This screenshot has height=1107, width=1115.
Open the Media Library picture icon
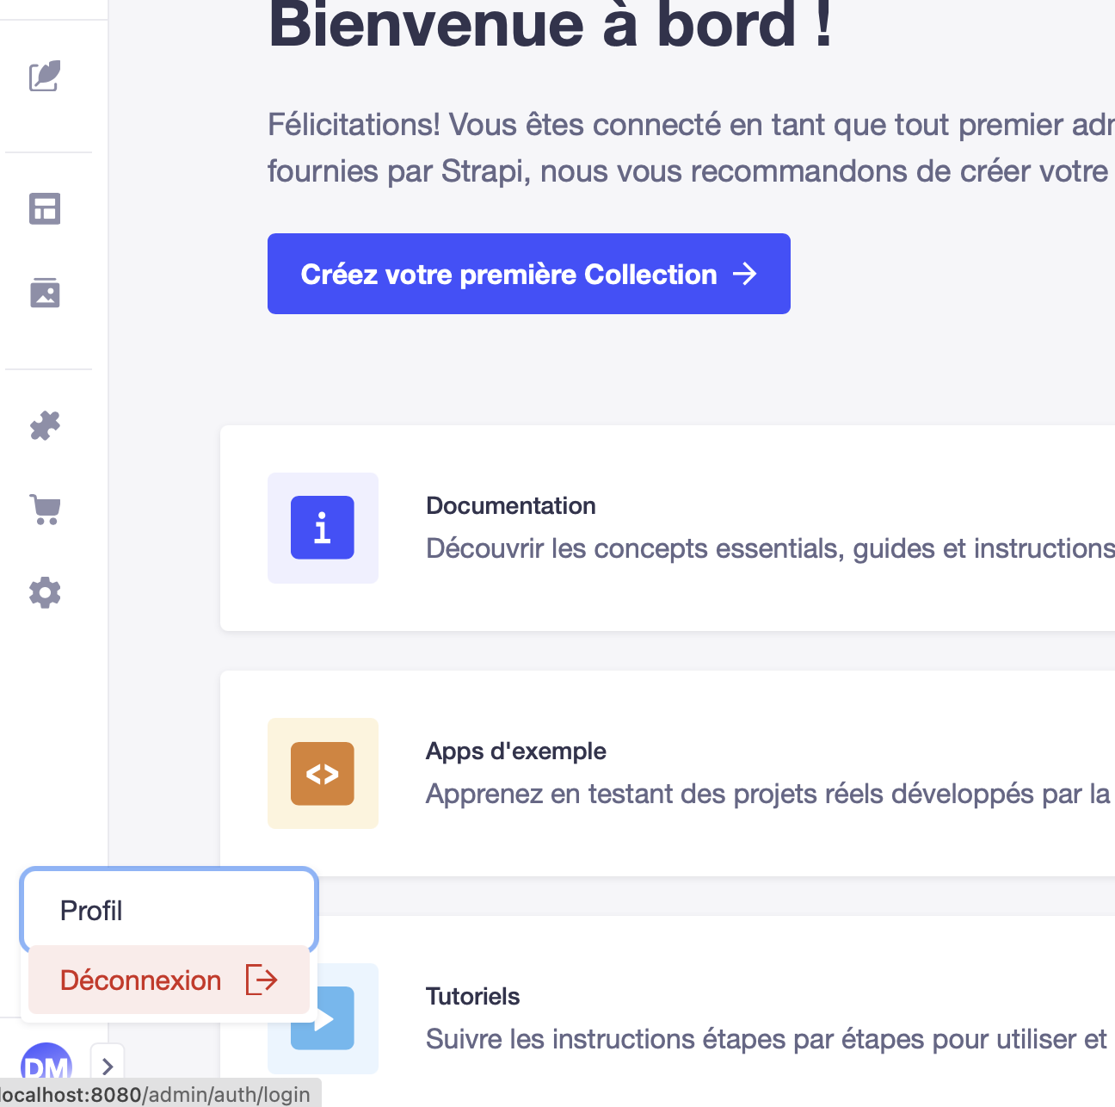[x=45, y=293]
